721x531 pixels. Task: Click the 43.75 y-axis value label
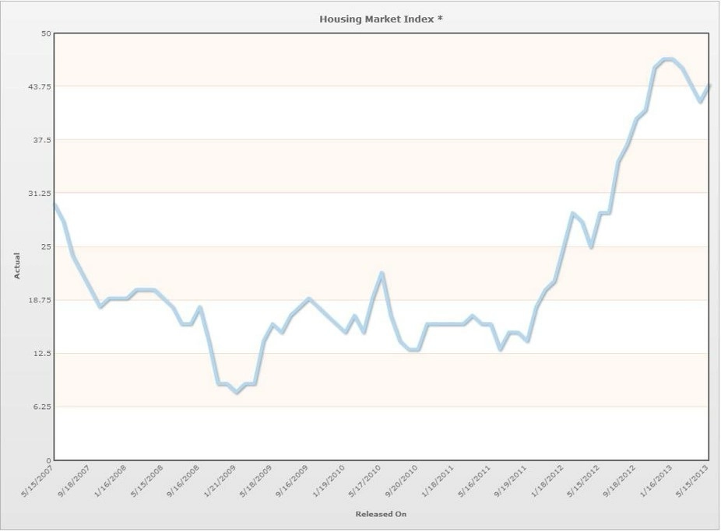pyautogui.click(x=40, y=86)
